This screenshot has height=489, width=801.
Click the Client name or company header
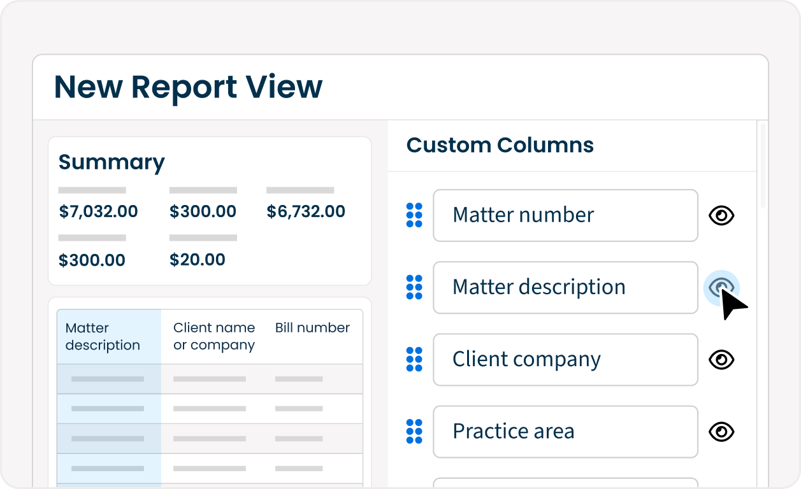click(x=213, y=336)
